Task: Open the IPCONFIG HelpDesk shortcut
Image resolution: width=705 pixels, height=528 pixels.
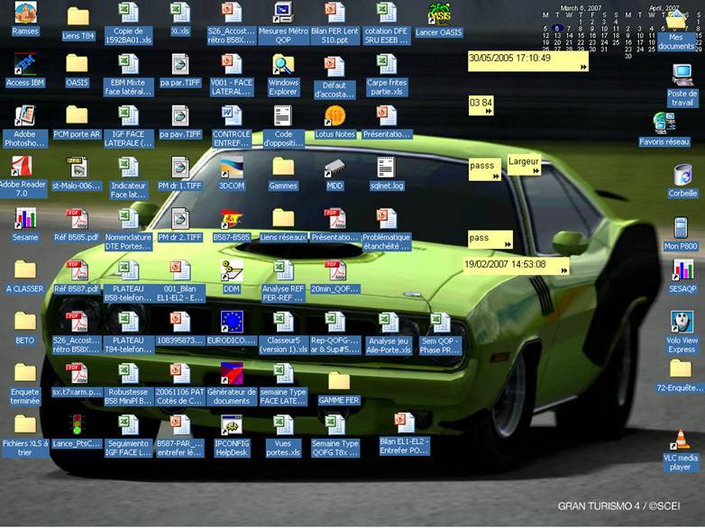Action: click(x=232, y=426)
